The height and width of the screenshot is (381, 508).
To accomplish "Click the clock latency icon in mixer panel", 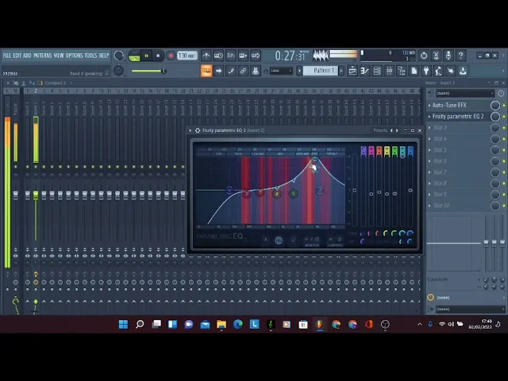I will click(501, 94).
